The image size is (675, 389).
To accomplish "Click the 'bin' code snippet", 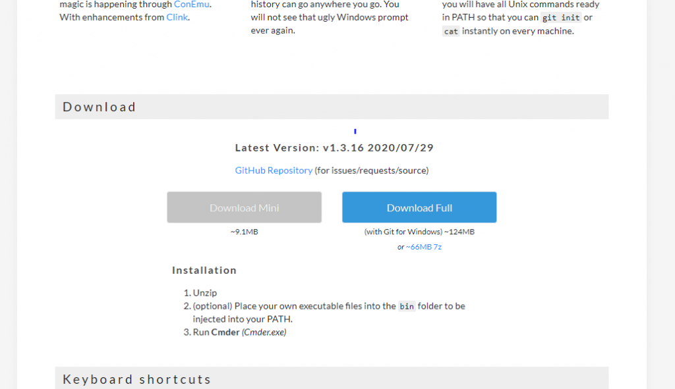I will coord(407,306).
